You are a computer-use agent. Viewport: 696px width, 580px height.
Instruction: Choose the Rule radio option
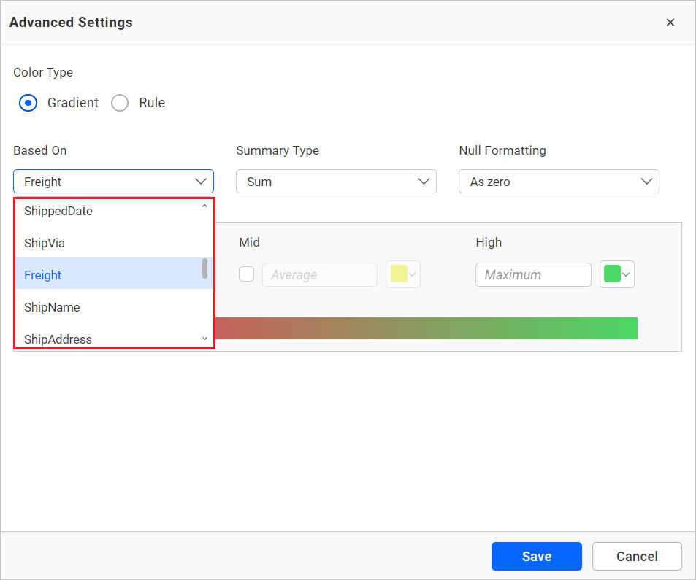[120, 103]
